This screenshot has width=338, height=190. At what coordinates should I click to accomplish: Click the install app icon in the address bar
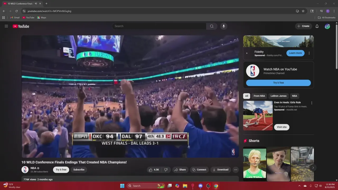297,11
